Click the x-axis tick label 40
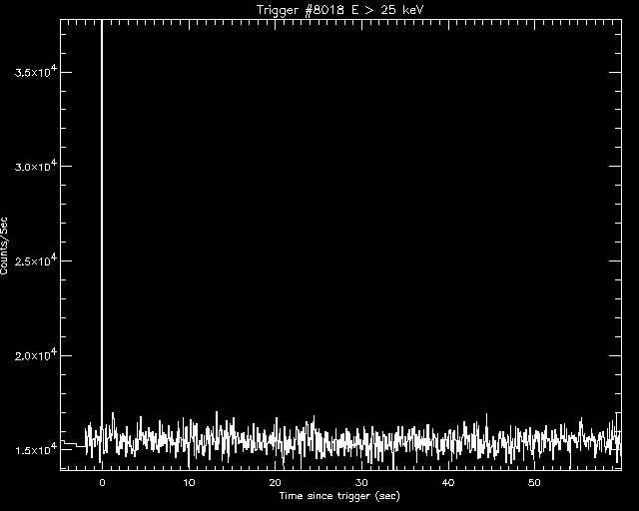 (x=448, y=483)
